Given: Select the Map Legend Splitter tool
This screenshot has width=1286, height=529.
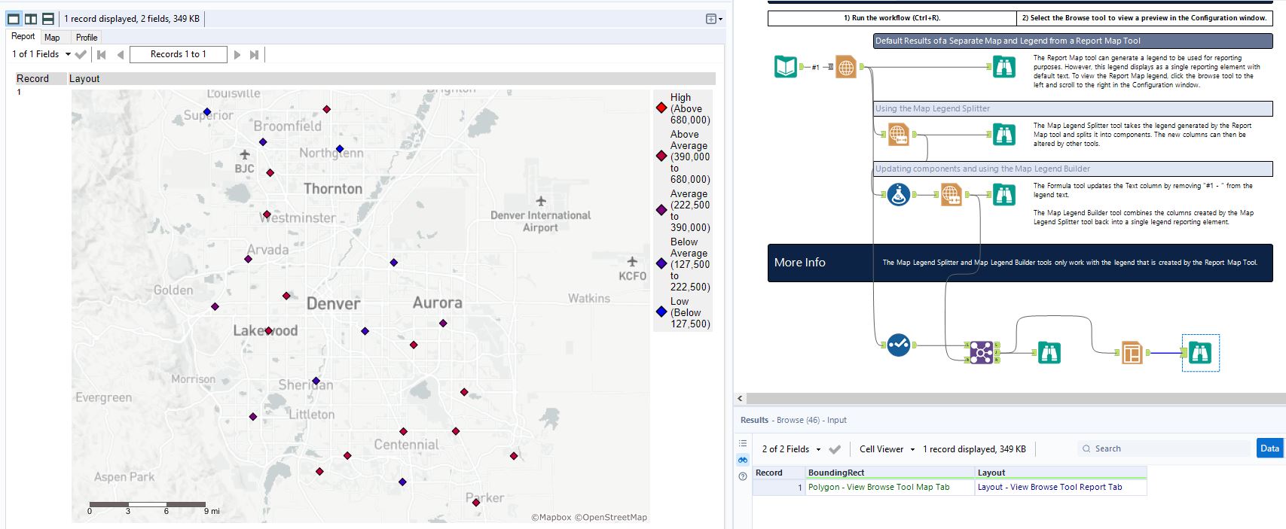Looking at the screenshot, I should [x=897, y=135].
